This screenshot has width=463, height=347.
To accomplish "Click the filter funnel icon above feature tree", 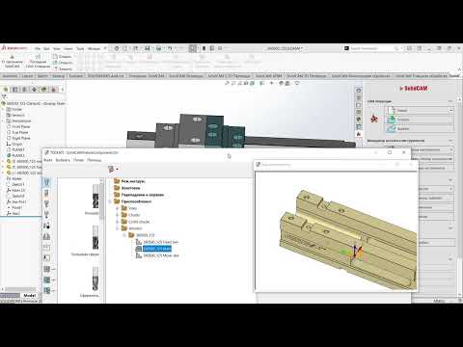I will click(x=4, y=96).
